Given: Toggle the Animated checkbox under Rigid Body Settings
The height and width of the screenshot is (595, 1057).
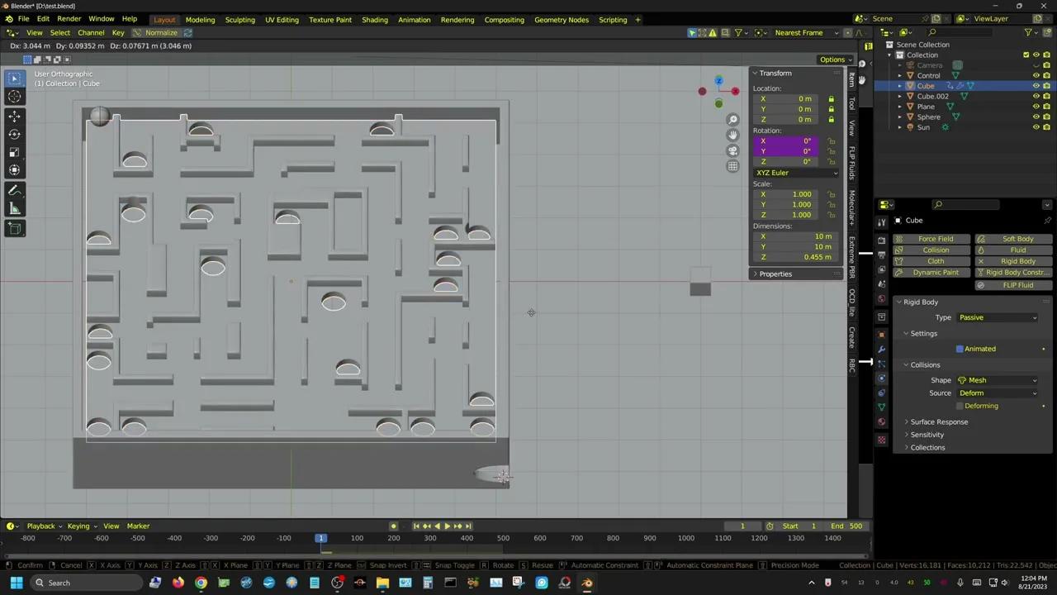Looking at the screenshot, I should 960,348.
